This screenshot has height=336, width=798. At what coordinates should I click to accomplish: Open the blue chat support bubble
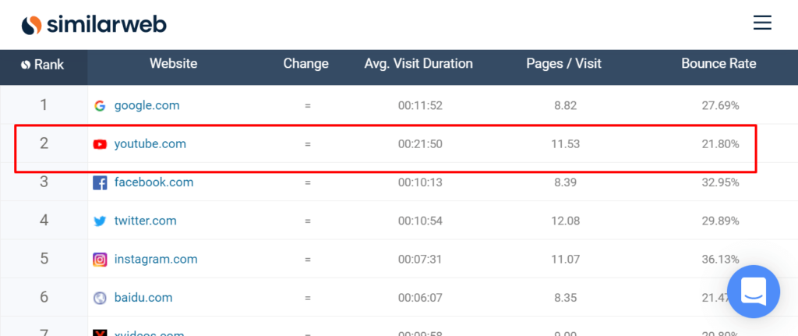[x=753, y=292]
